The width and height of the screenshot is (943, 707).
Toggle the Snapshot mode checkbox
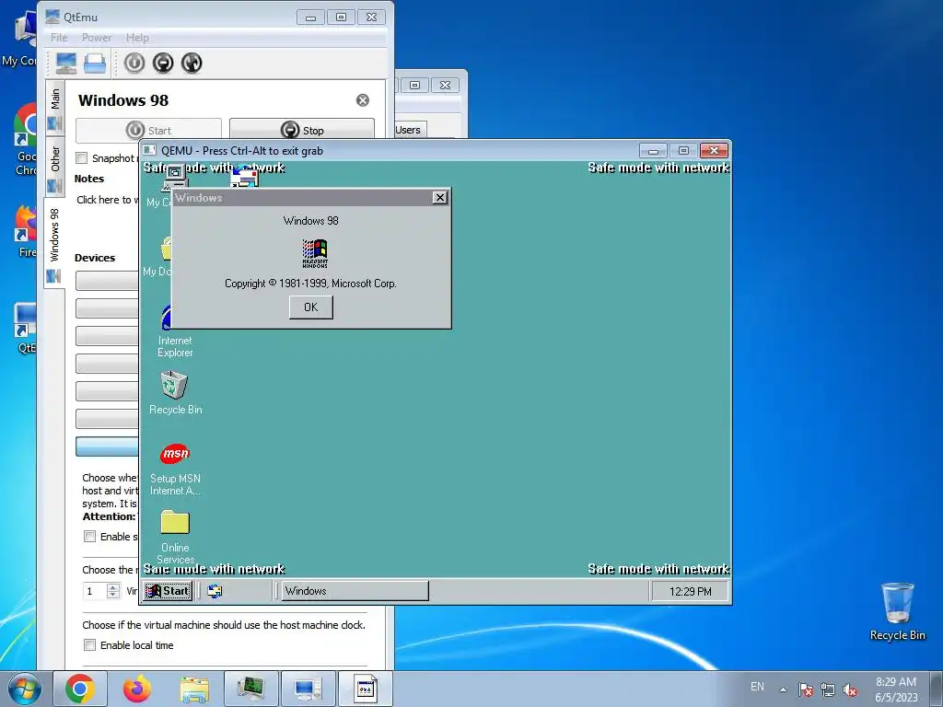(82, 158)
